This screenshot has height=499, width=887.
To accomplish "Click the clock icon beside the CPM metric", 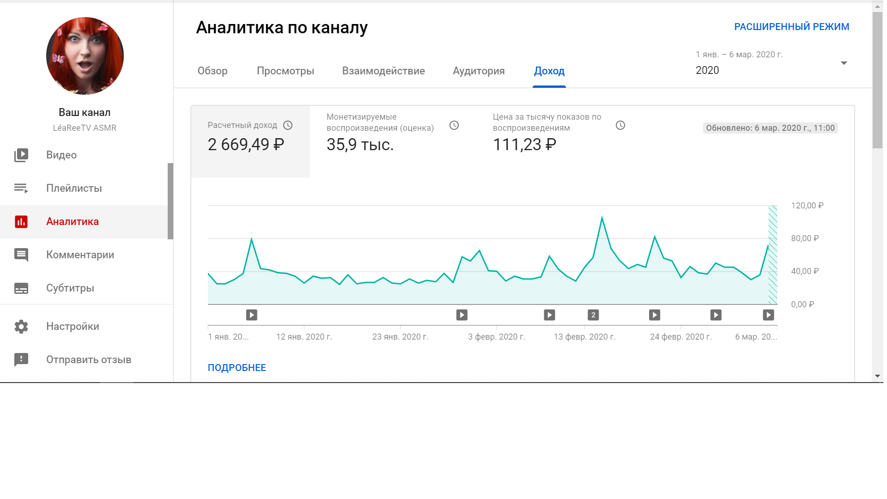I will [620, 125].
